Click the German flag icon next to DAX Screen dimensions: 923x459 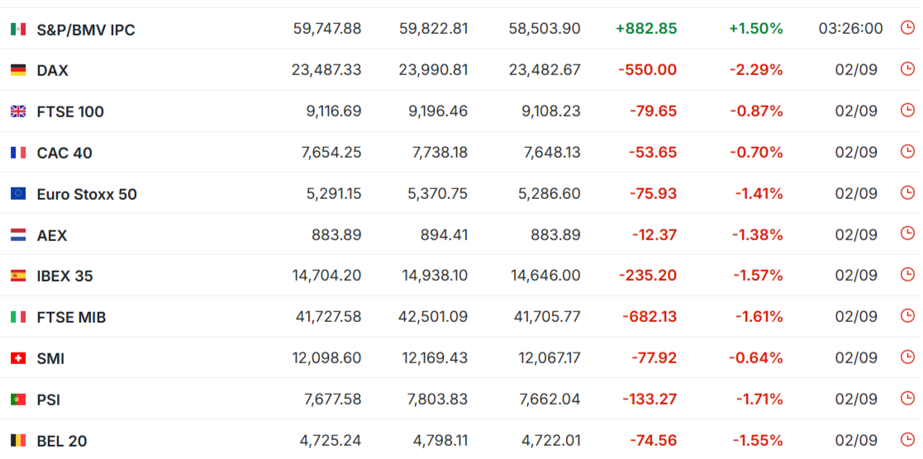(x=18, y=70)
